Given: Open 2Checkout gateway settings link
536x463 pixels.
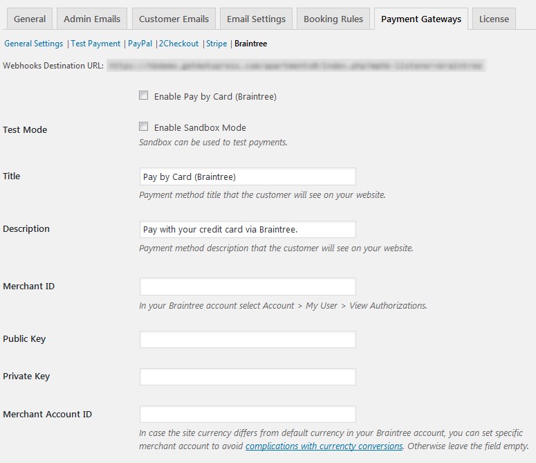Looking at the screenshot, I should pos(179,44).
